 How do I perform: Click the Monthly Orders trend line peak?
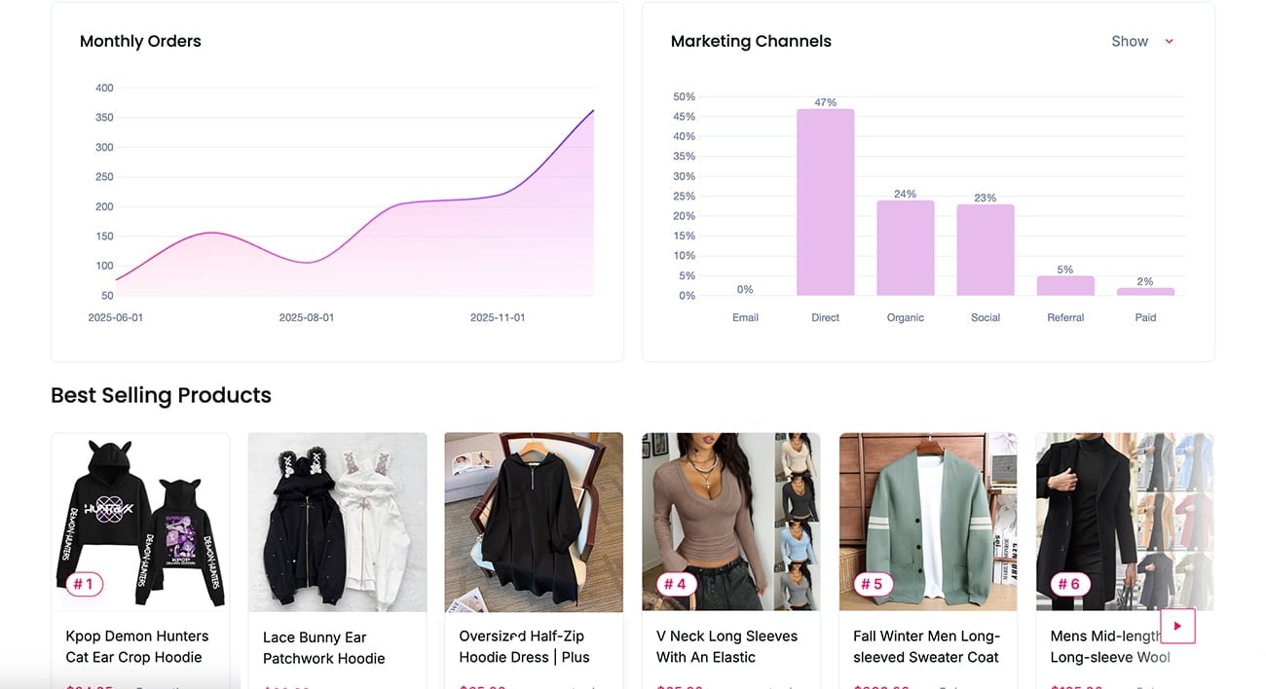(x=592, y=112)
